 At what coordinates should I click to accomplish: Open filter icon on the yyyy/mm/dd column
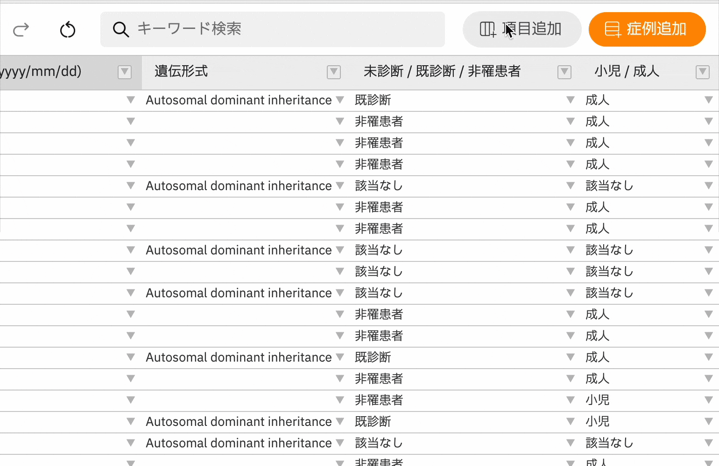coord(125,72)
